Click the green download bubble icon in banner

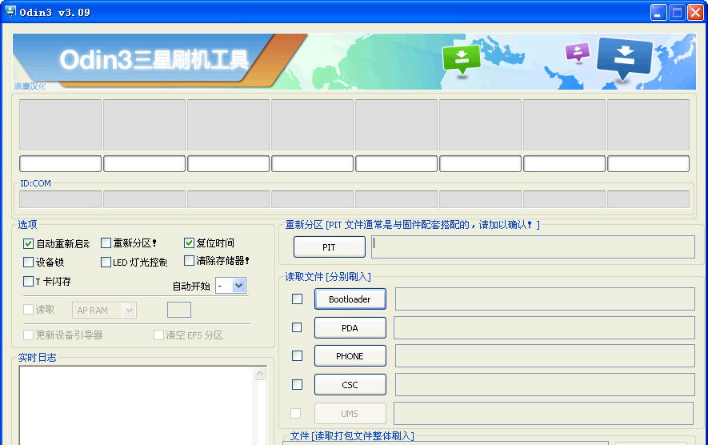[x=461, y=59]
